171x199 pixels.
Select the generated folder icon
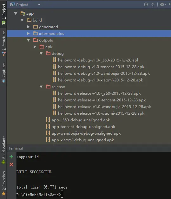pyautogui.click(x=36, y=27)
